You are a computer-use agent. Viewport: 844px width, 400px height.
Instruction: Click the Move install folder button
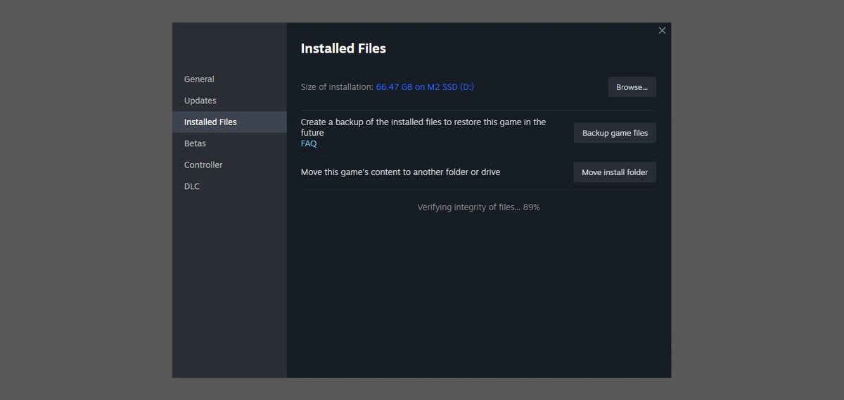615,172
